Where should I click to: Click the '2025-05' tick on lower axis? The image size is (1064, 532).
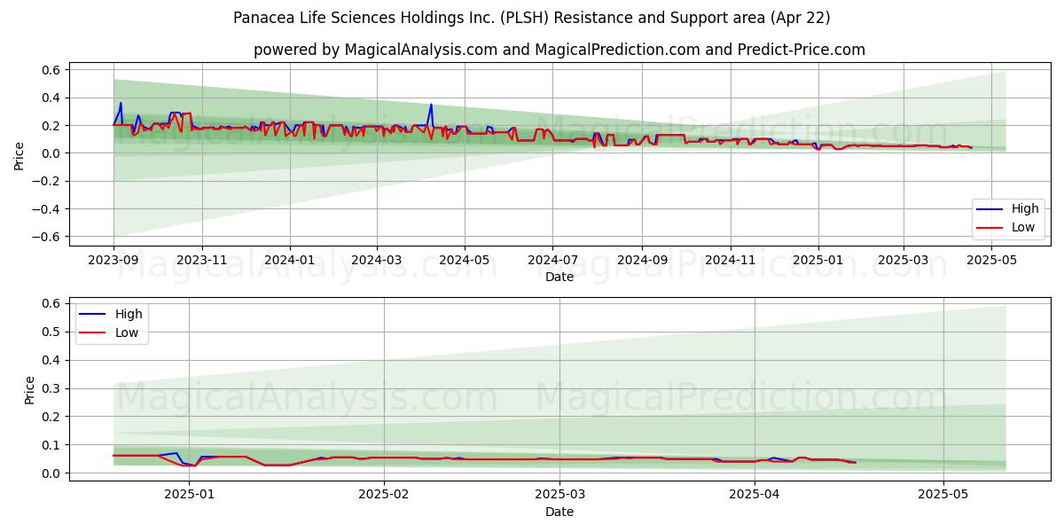coord(943,495)
